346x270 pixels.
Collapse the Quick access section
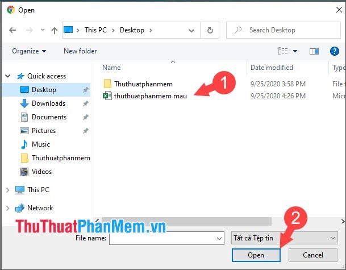(8, 76)
